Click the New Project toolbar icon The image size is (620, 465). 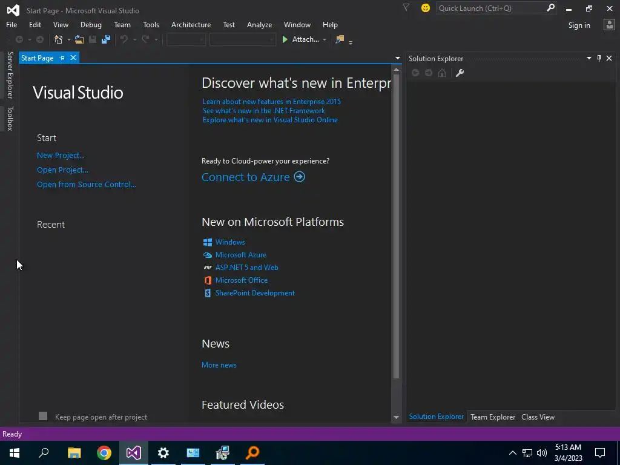59,39
